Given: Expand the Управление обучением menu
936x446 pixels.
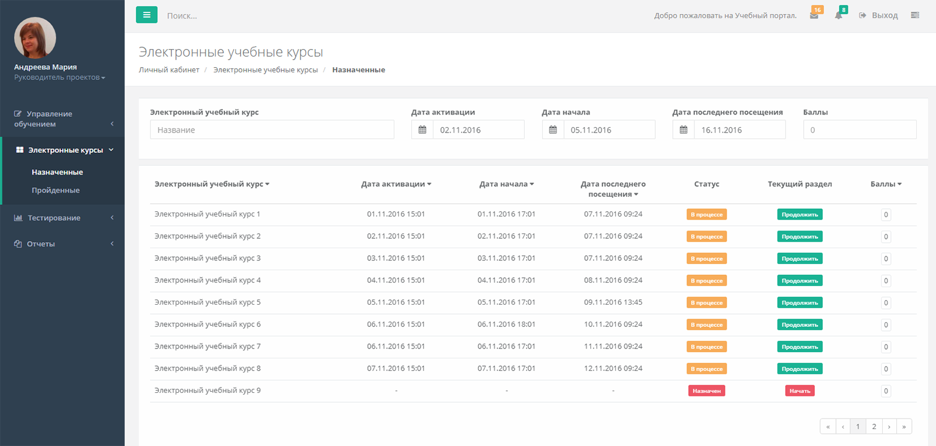Looking at the screenshot, I should pyautogui.click(x=62, y=119).
